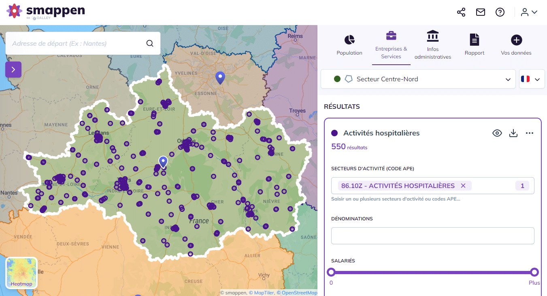Click the Dénominations input field
Image resolution: width=547 pixels, height=296 pixels.
432,236
